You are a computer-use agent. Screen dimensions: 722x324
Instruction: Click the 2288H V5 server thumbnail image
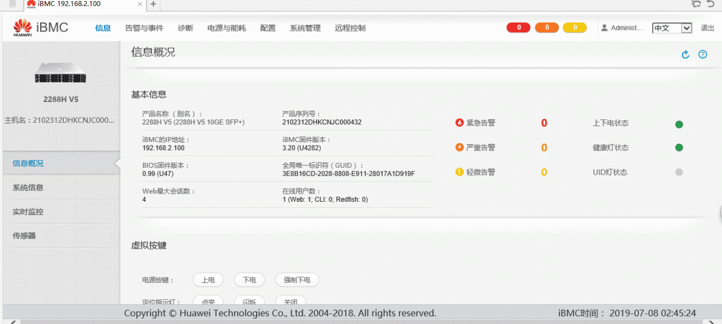click(60, 73)
